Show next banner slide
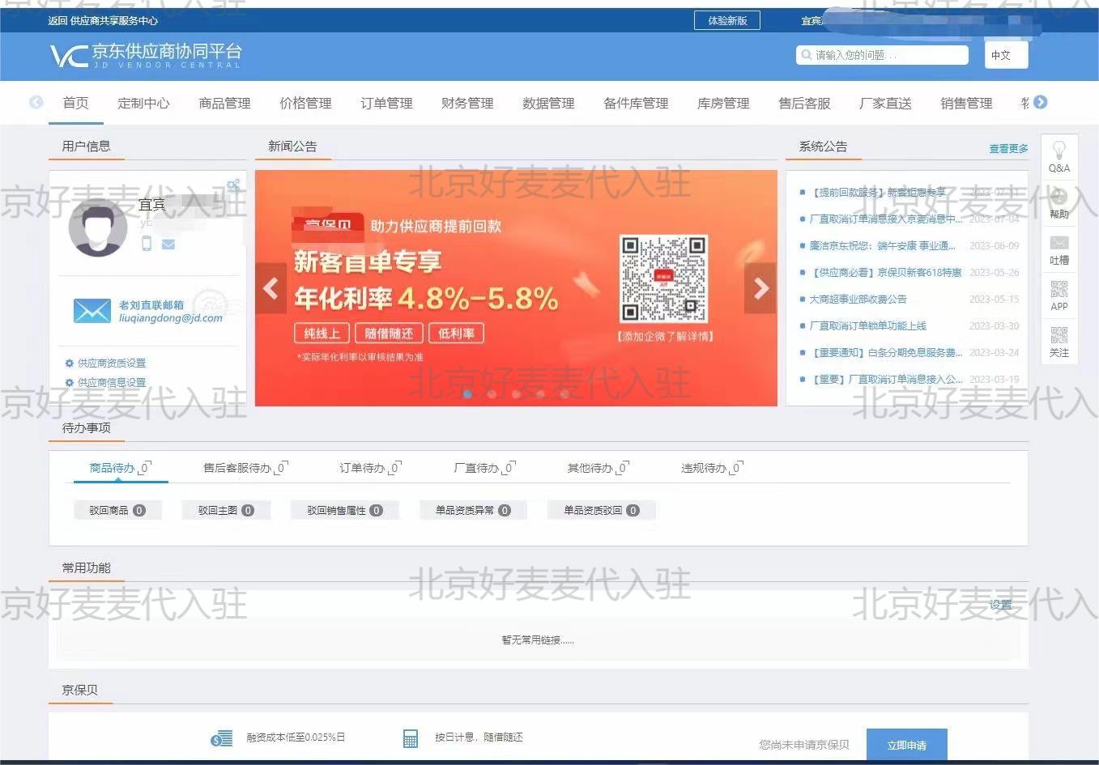This screenshot has width=1099, height=765. click(760, 288)
